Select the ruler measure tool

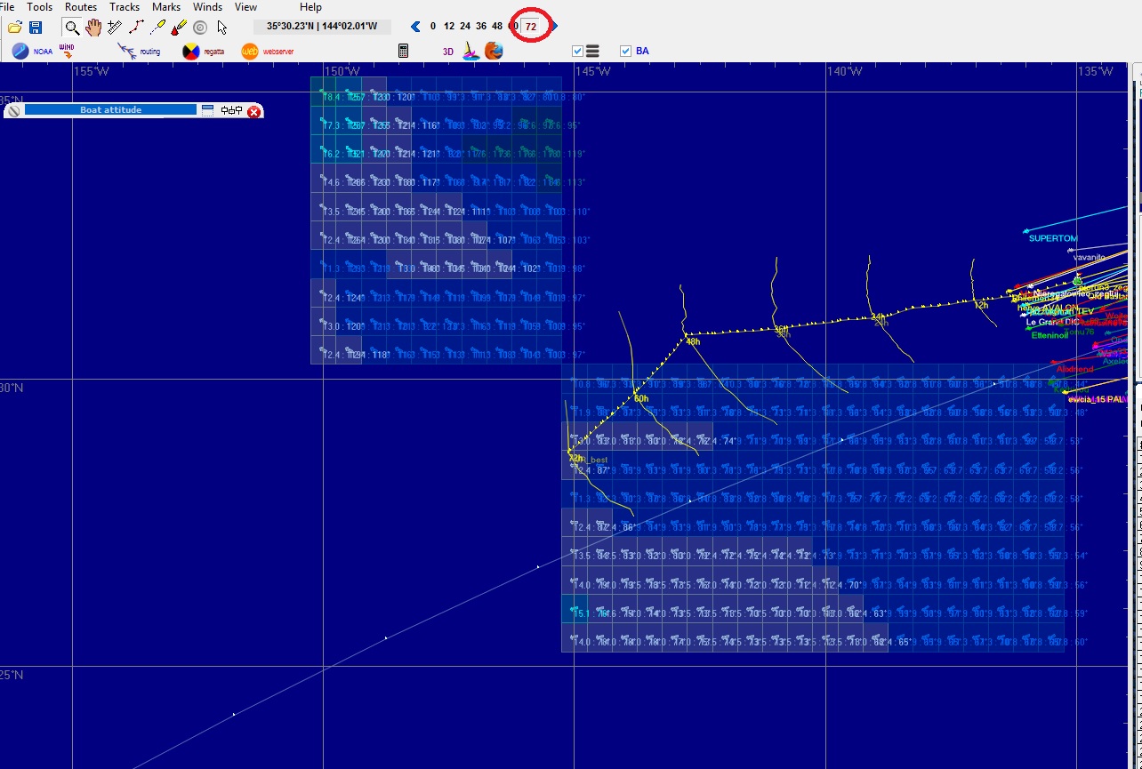[115, 27]
